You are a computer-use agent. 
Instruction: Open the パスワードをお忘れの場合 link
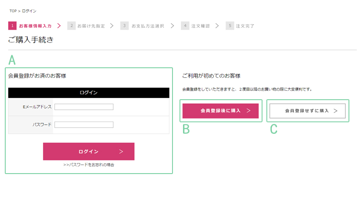88,165
